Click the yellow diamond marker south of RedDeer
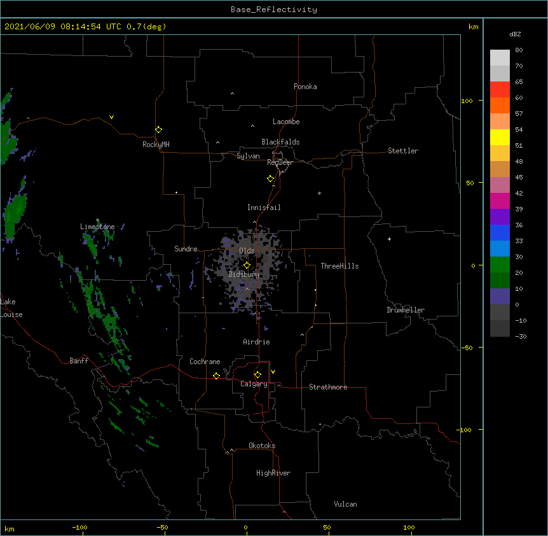The height and width of the screenshot is (536, 548). pyautogui.click(x=271, y=179)
